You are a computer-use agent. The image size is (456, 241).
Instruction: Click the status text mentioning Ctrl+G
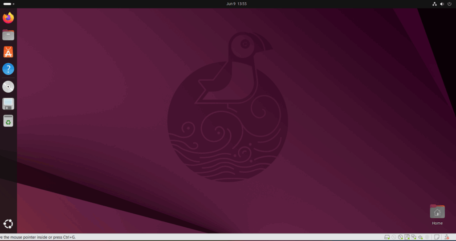coord(38,237)
